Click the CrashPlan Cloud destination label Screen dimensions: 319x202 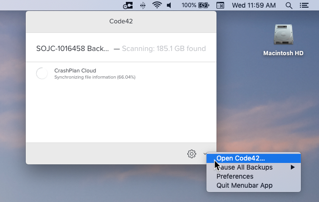coord(75,71)
